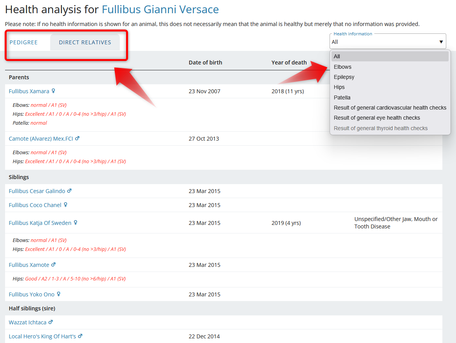The width and height of the screenshot is (456, 343).
Task: Open Fullibus Gianni Versace title link
Action: click(160, 9)
